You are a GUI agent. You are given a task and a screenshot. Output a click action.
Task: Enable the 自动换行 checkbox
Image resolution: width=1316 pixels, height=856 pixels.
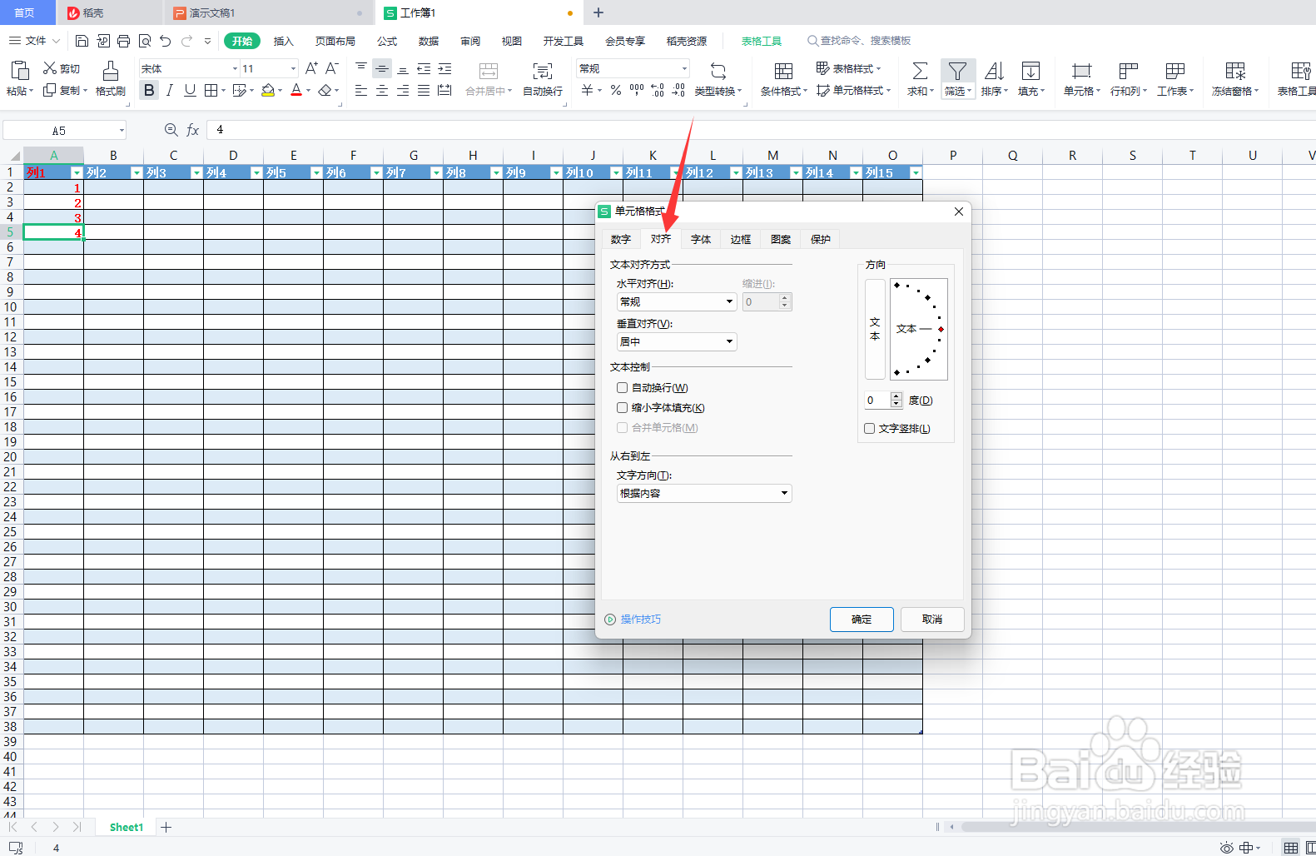[622, 387]
